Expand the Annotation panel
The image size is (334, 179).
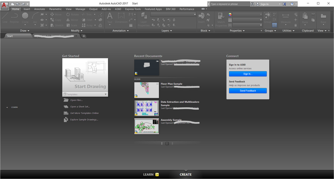point(121,30)
